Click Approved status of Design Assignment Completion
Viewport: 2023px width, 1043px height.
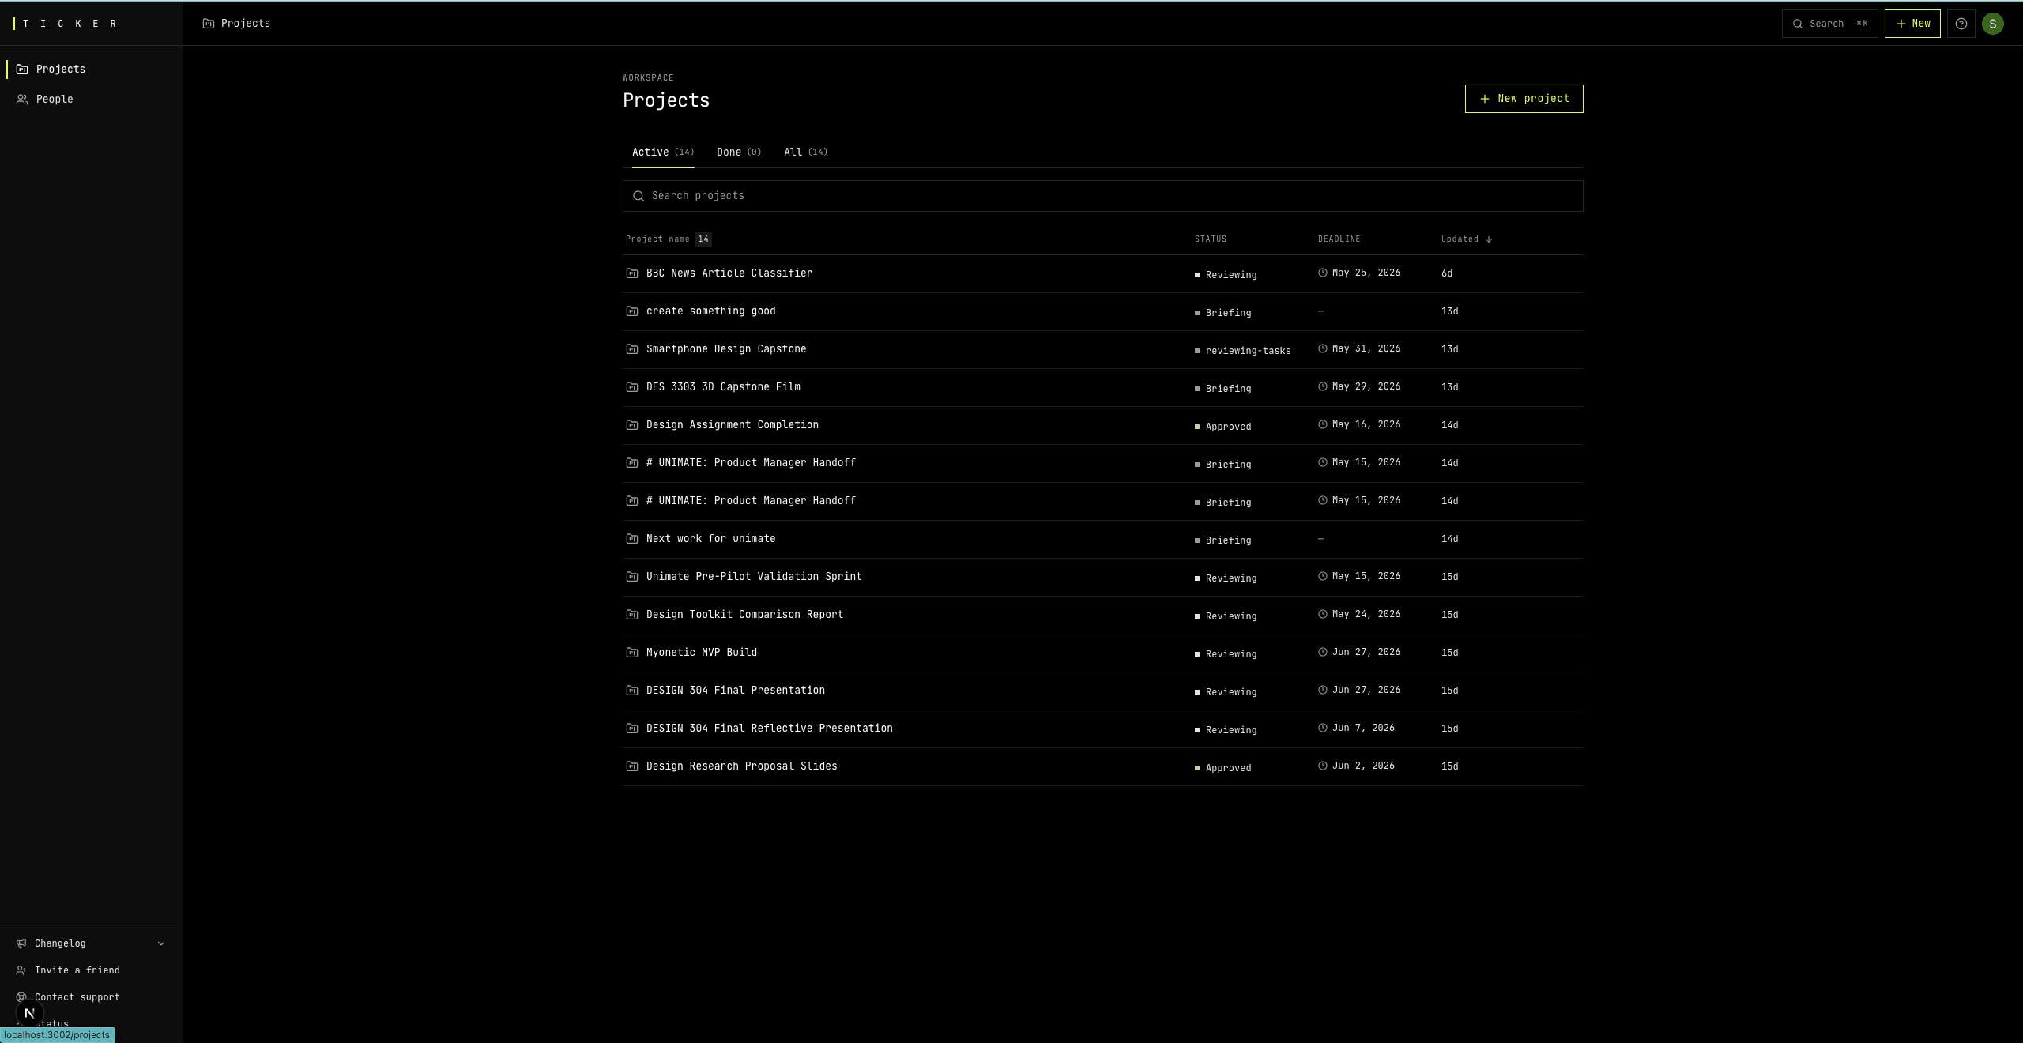(1223, 427)
